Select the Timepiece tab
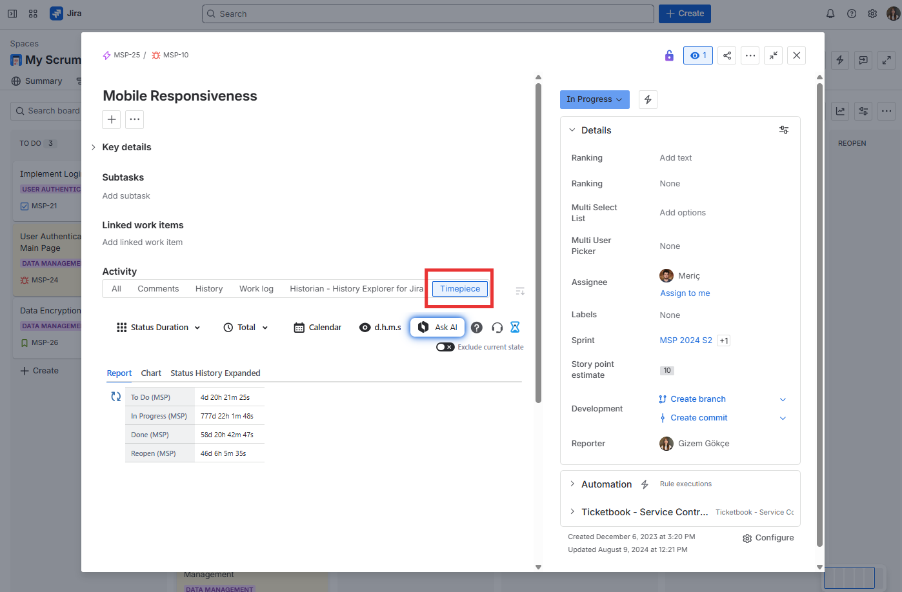902x592 pixels. click(460, 289)
